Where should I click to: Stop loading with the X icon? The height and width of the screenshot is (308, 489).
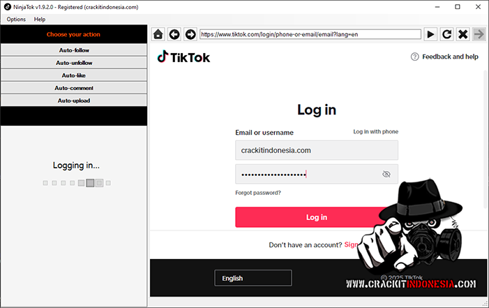click(462, 34)
